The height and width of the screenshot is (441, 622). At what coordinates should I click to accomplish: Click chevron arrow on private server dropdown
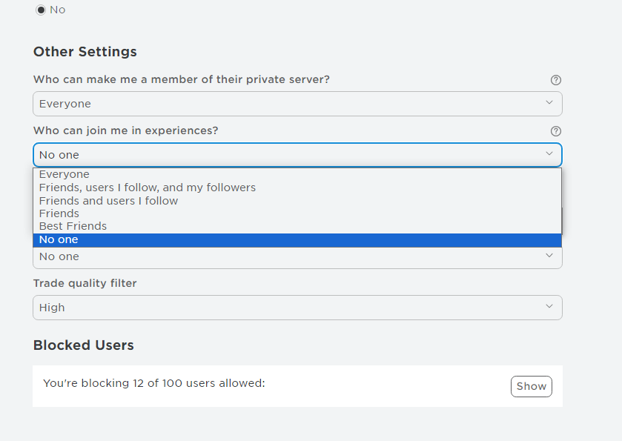pyautogui.click(x=549, y=103)
